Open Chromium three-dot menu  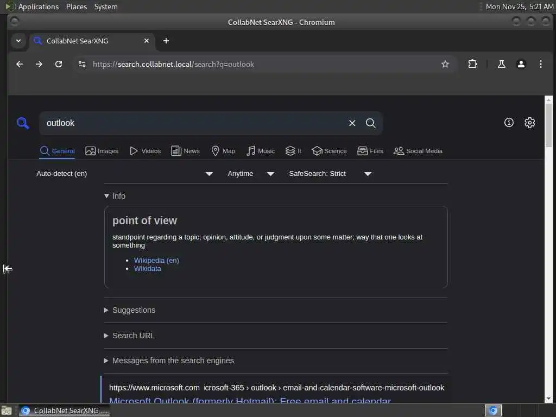(x=540, y=64)
